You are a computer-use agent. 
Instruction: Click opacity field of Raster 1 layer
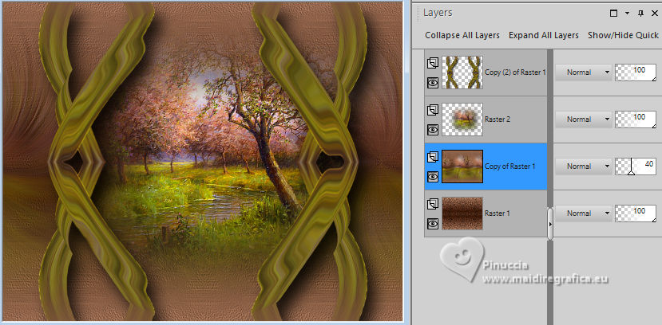(x=636, y=213)
